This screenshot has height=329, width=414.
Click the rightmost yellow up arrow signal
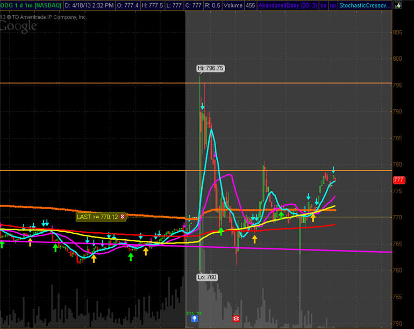[313, 218]
